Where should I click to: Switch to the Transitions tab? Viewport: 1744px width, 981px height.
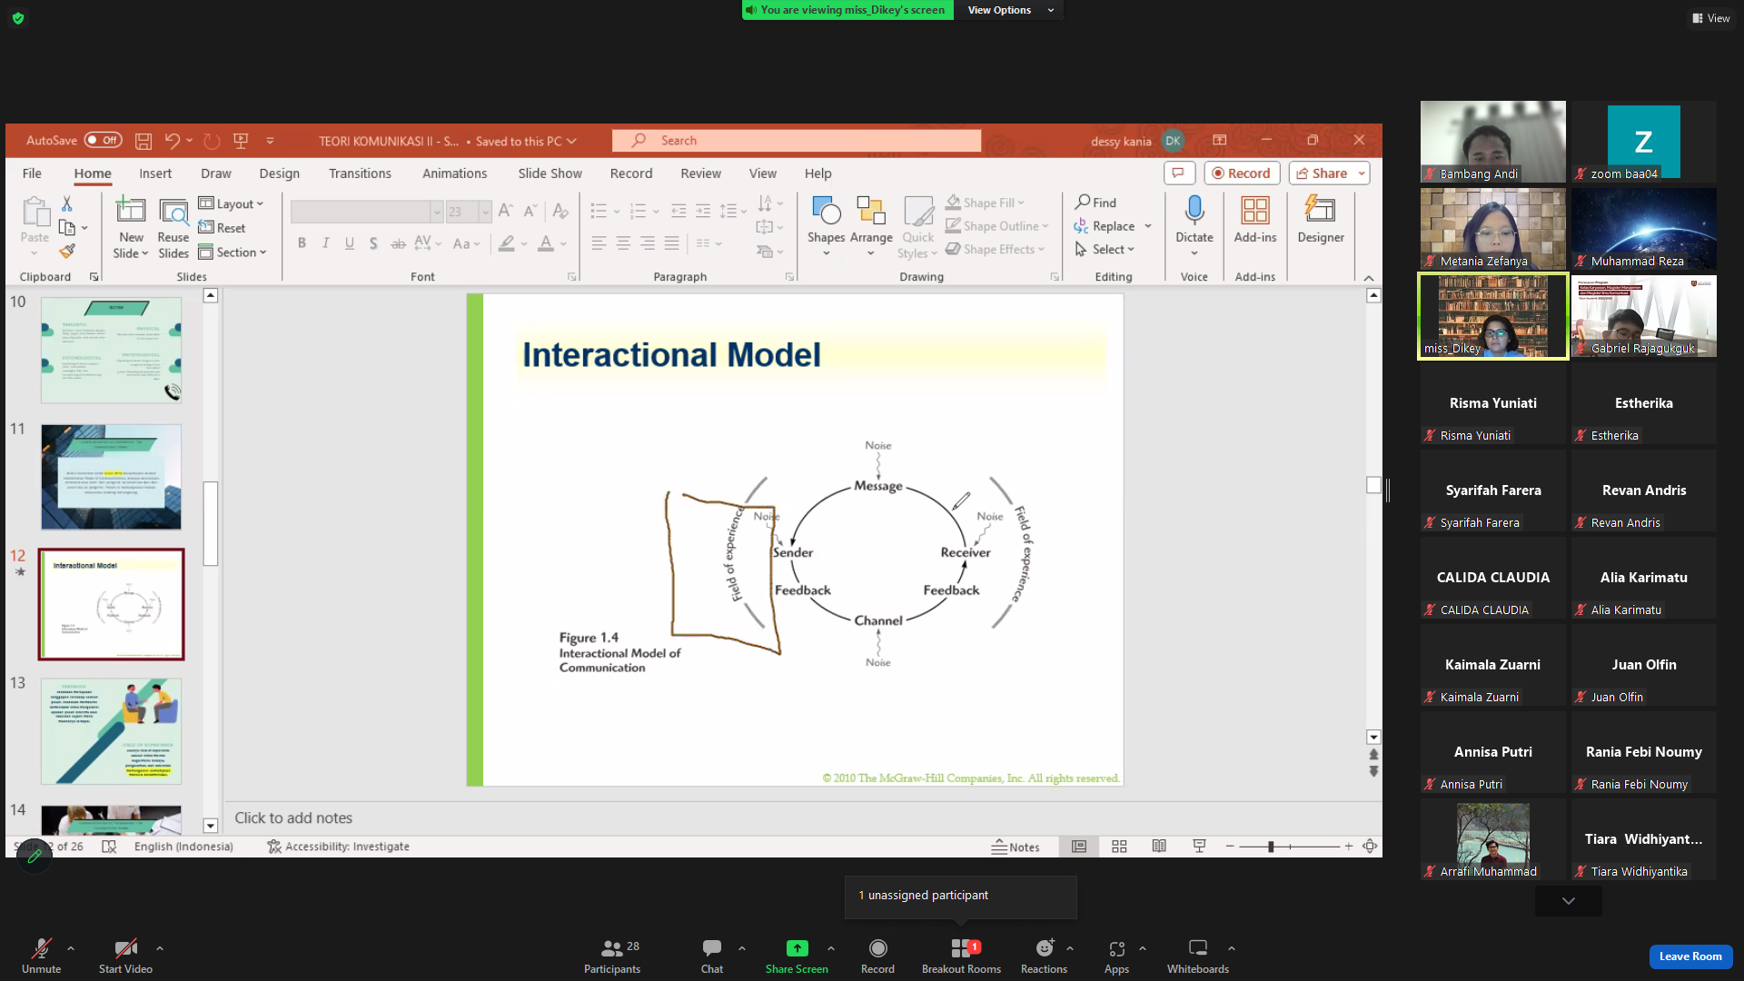[x=360, y=173]
